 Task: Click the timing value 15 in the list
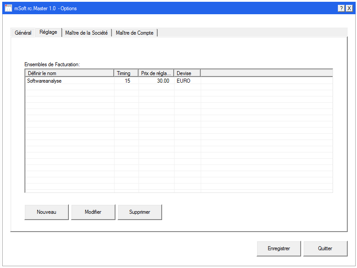tap(127, 81)
